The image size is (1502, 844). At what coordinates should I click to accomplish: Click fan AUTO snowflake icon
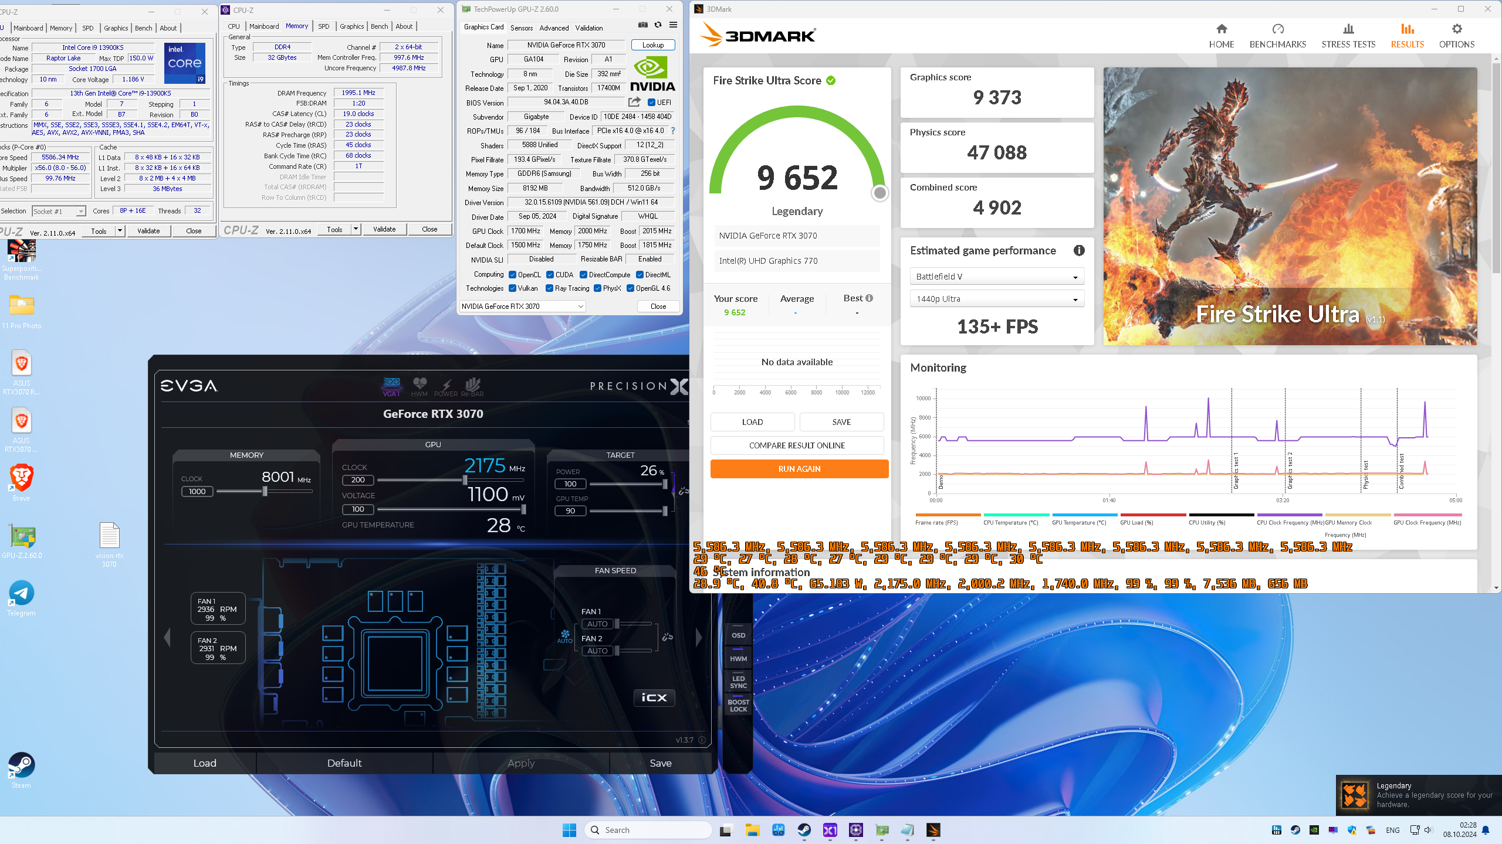coord(564,637)
